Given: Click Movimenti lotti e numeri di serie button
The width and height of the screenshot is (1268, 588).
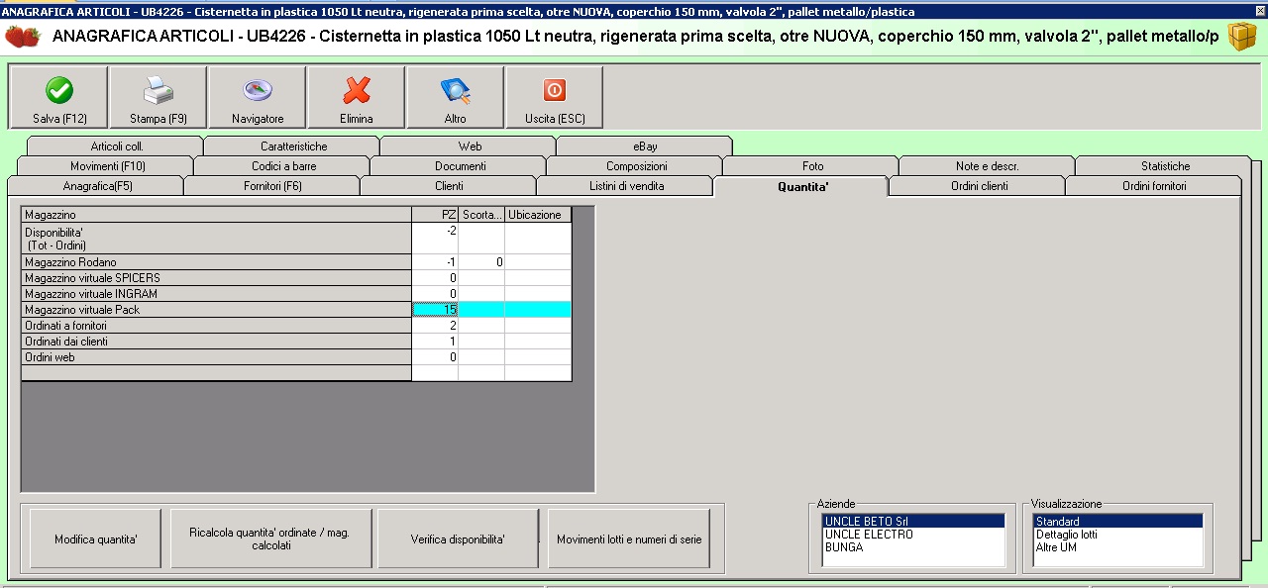Looking at the screenshot, I should (629, 539).
